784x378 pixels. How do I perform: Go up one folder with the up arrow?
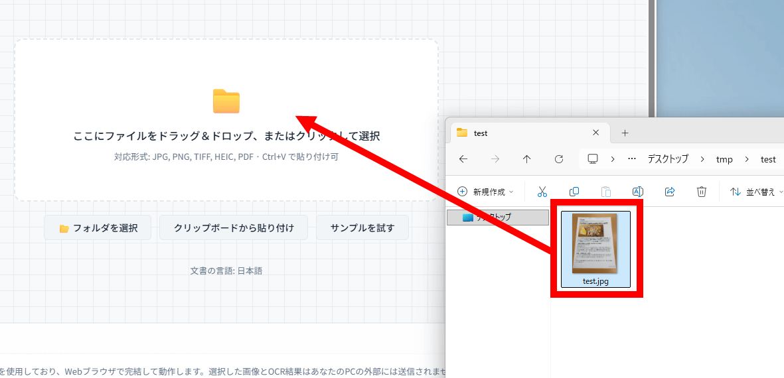coord(527,159)
